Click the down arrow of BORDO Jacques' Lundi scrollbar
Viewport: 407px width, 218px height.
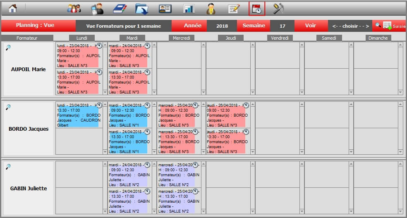[x=105, y=152]
